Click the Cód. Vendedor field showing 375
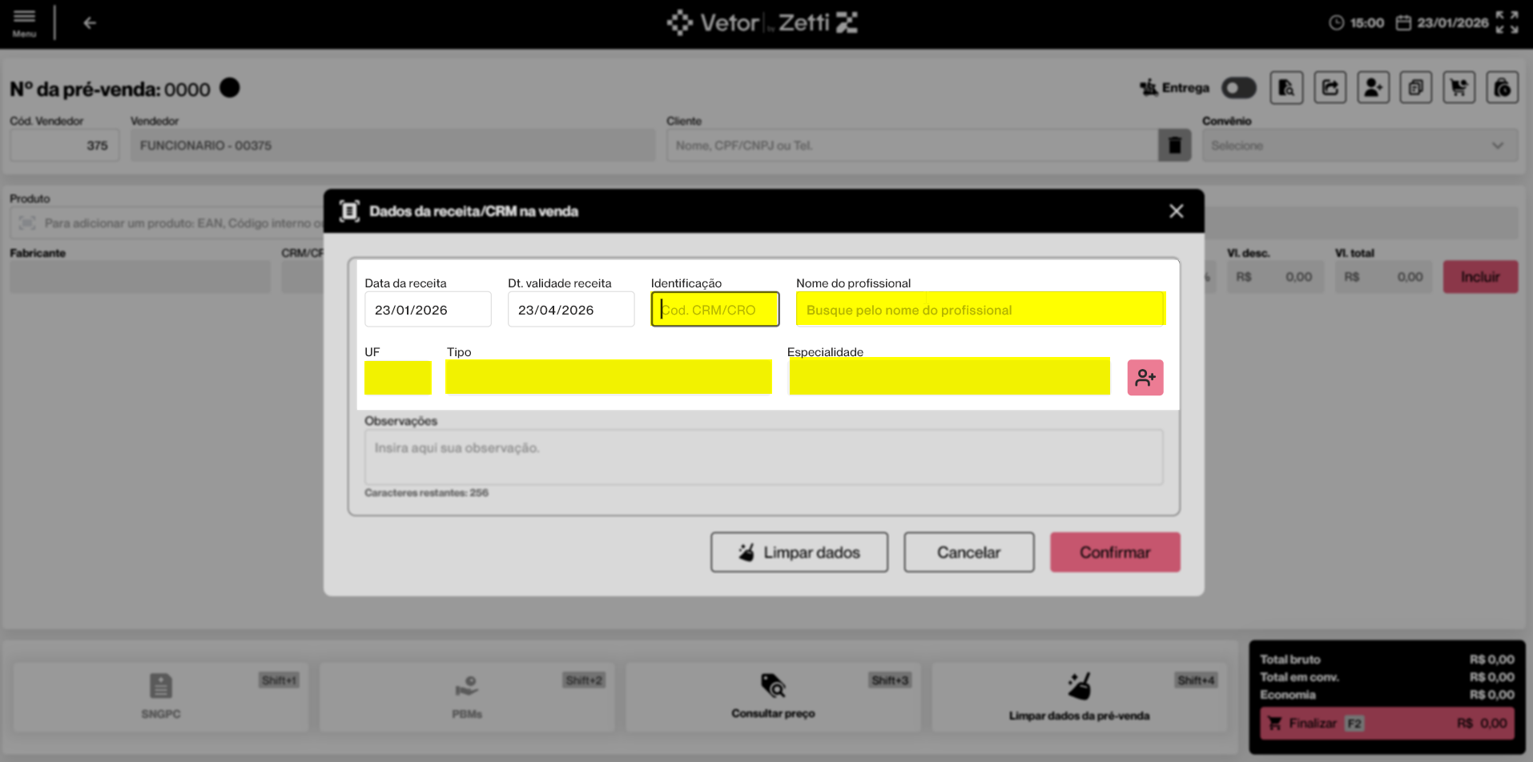1533x762 pixels. (x=64, y=146)
